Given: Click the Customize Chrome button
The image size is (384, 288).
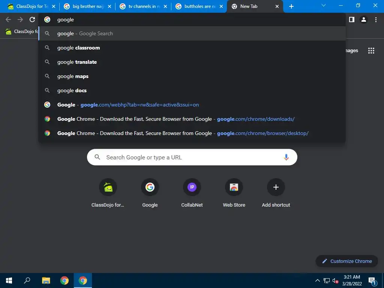Looking at the screenshot, I should [347, 261].
